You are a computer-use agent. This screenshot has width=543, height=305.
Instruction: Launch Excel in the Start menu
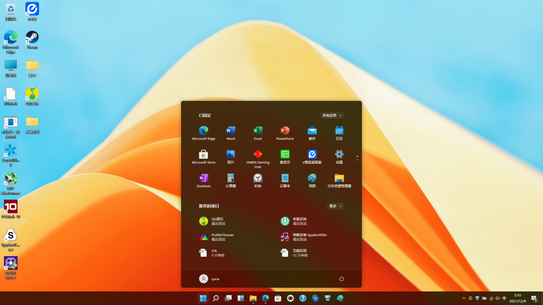pyautogui.click(x=258, y=133)
